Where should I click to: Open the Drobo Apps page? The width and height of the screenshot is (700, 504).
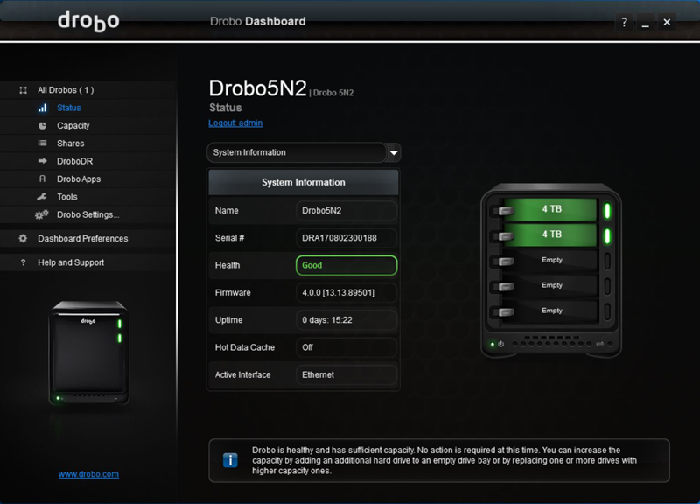coord(79,179)
